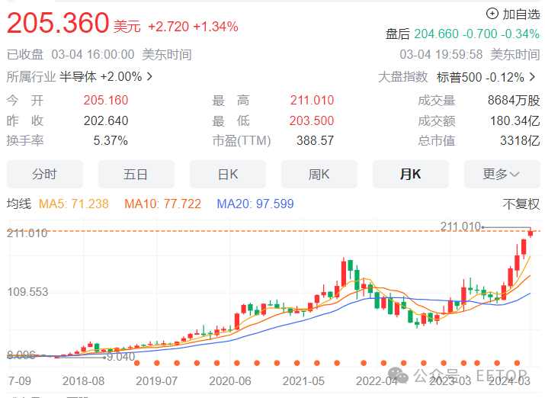Click the 盘后 after-hours price 204.660
The width and height of the screenshot is (545, 398).
coord(437,34)
